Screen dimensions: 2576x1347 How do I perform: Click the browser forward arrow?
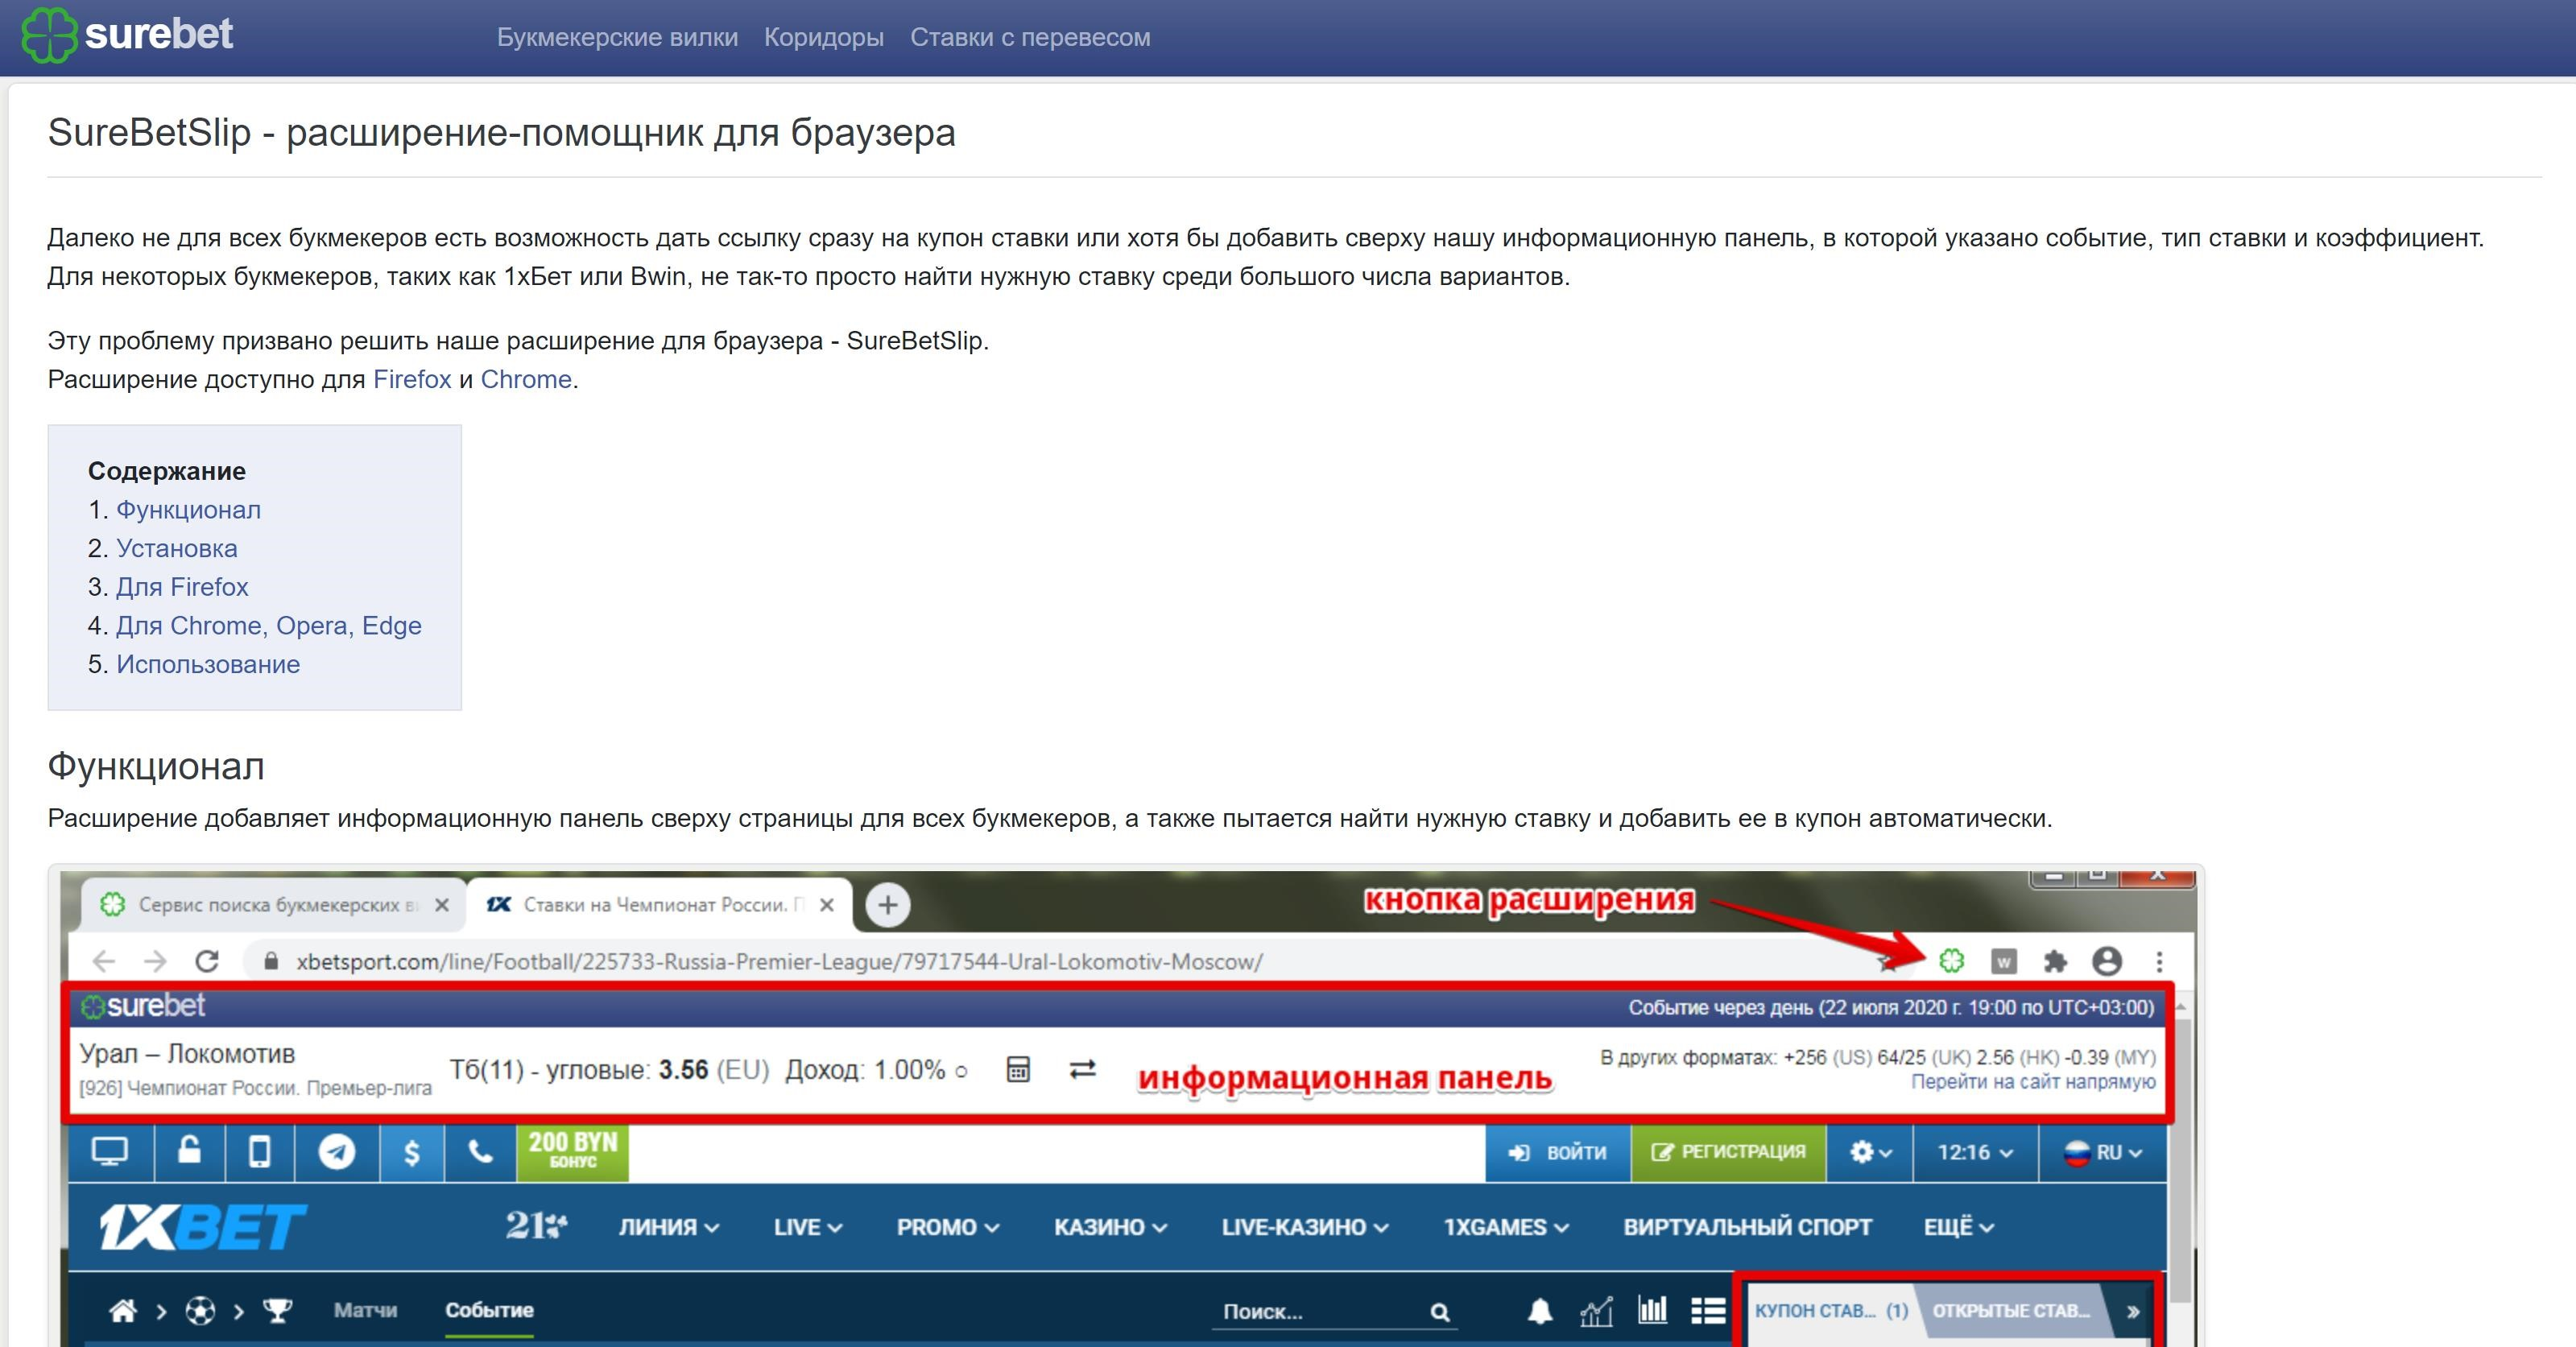pos(155,962)
